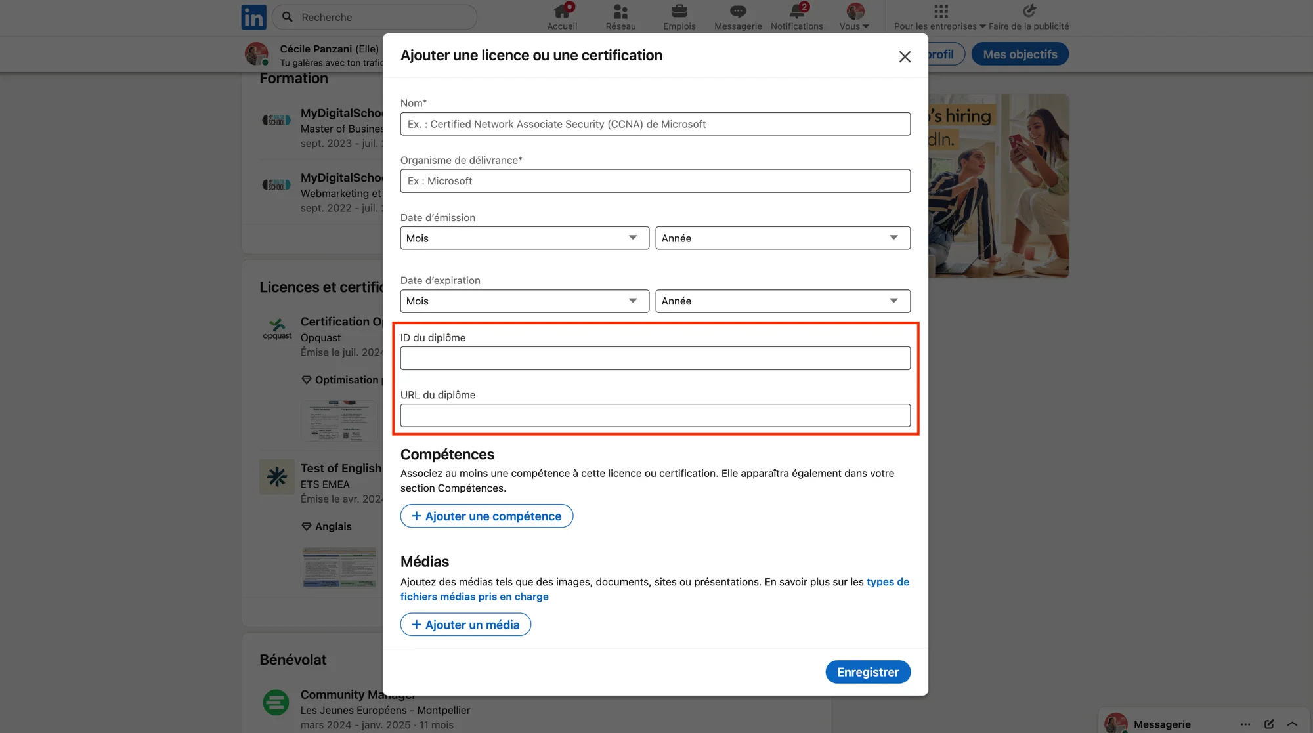Open the Date d'expiration Année dropdown
This screenshot has height=733, width=1313.
point(783,301)
